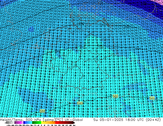The image size is (163, 126).
Task: Click the Height/Temp. title text
Action: (x=11, y=120)
